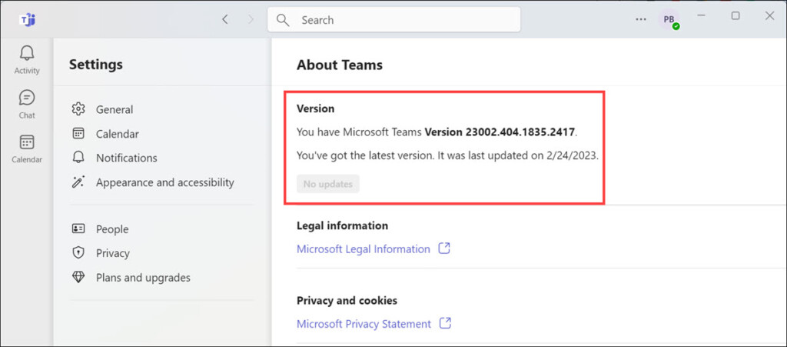Open the more options ellipsis menu
Viewport: 787px width, 347px height.
coord(641,19)
